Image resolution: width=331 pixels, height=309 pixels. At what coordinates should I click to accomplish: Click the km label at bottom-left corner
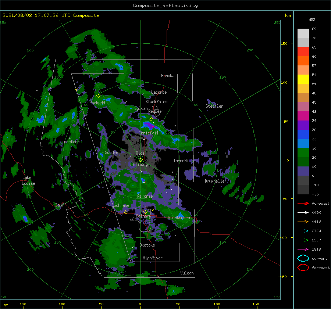click(x=5, y=305)
